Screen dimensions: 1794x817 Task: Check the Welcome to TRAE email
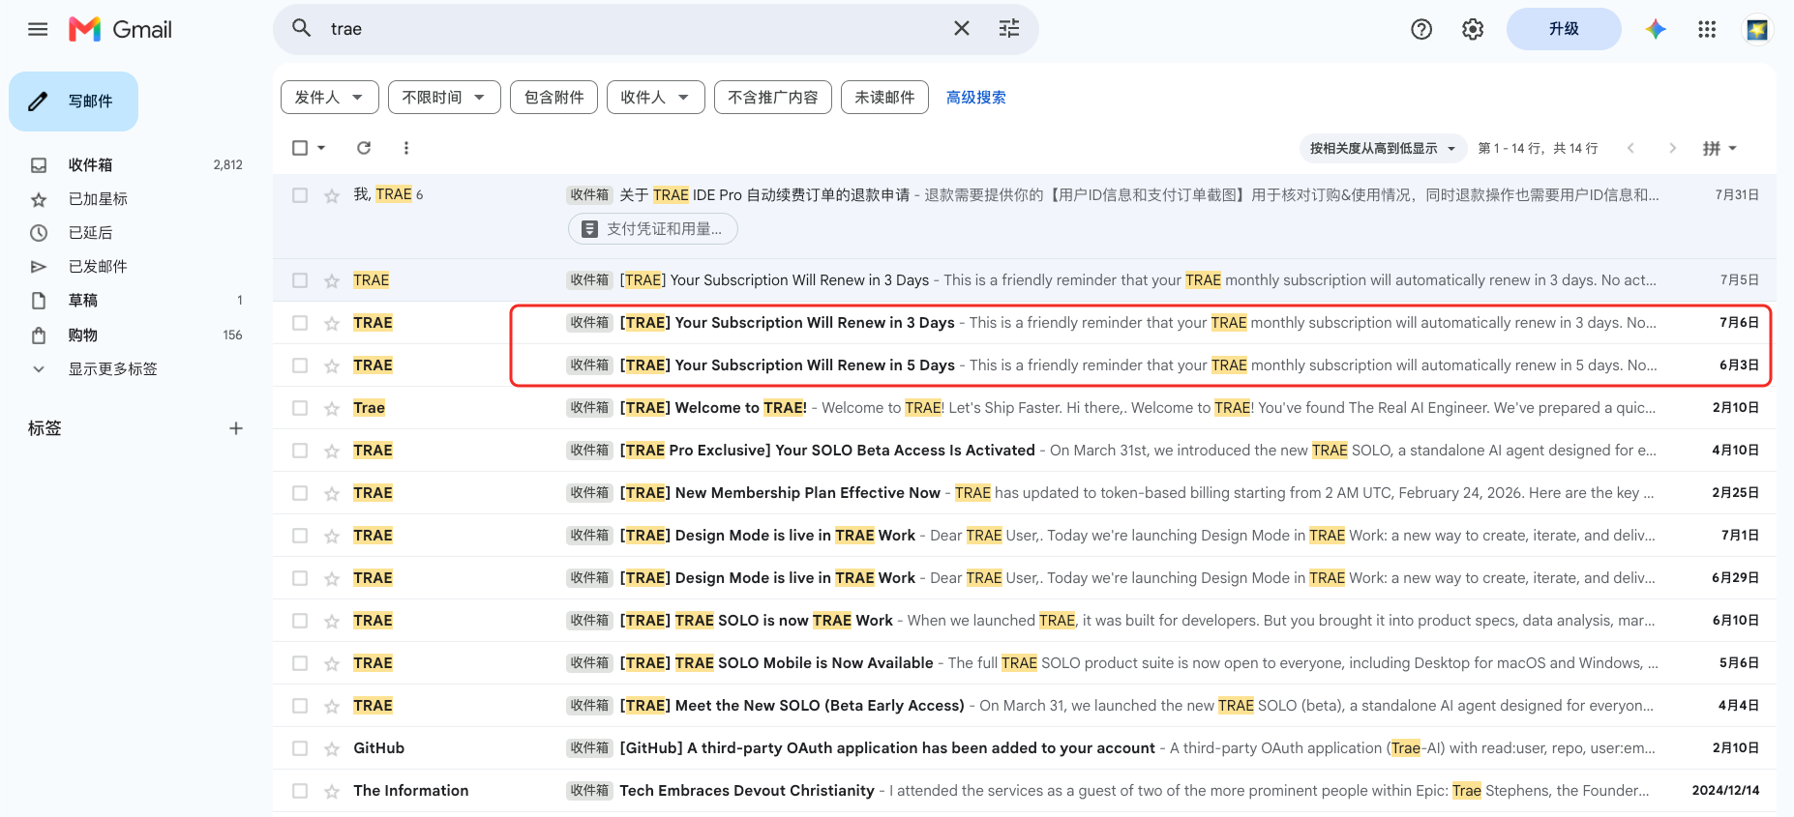[300, 408]
